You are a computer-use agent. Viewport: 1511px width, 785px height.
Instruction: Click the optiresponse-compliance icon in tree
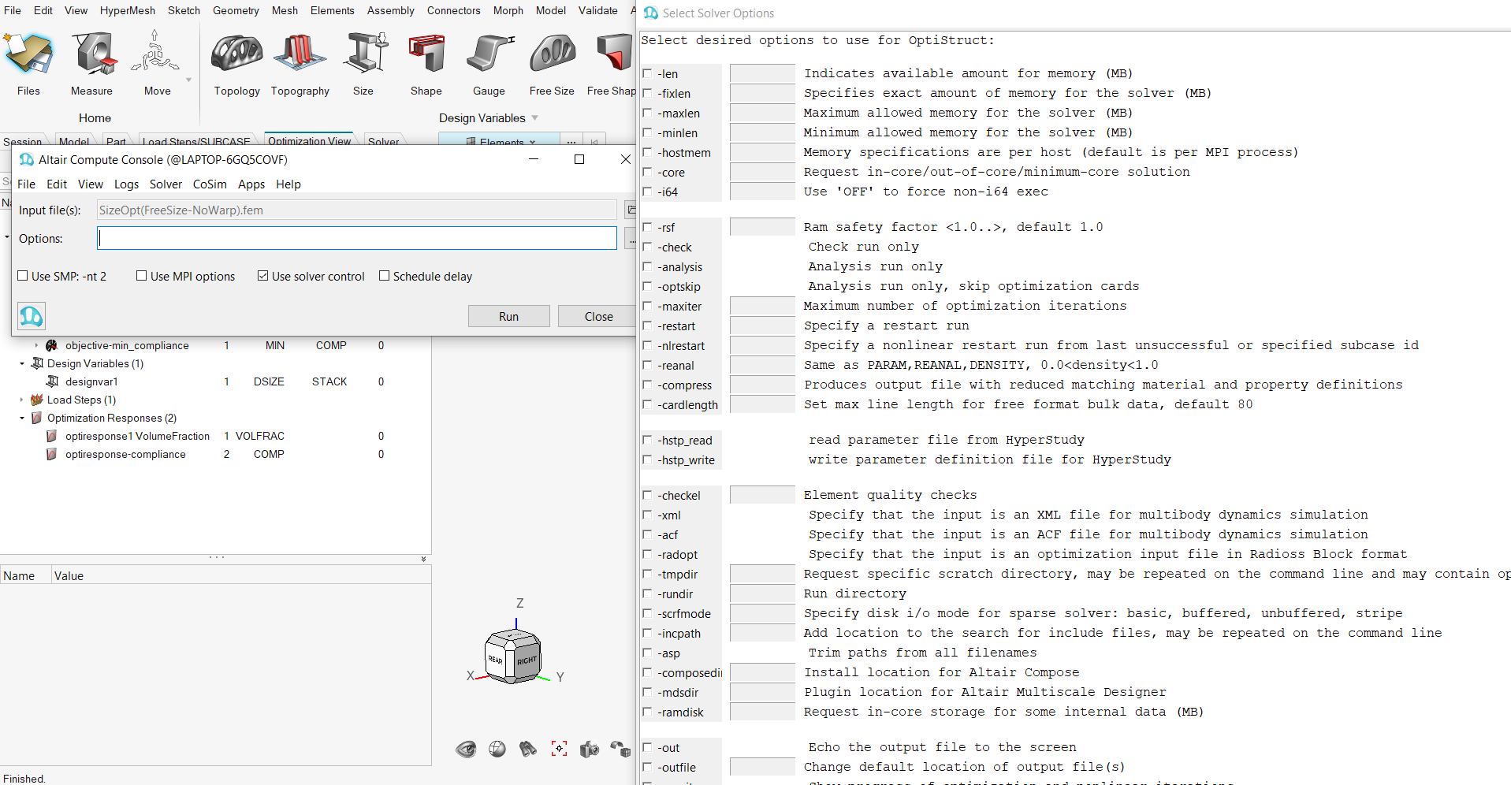coord(52,454)
